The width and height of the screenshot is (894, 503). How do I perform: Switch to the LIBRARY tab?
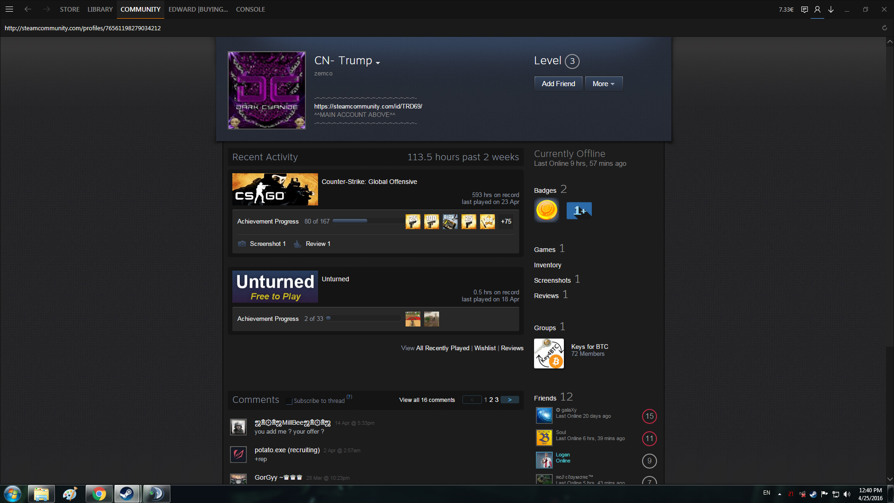[100, 9]
